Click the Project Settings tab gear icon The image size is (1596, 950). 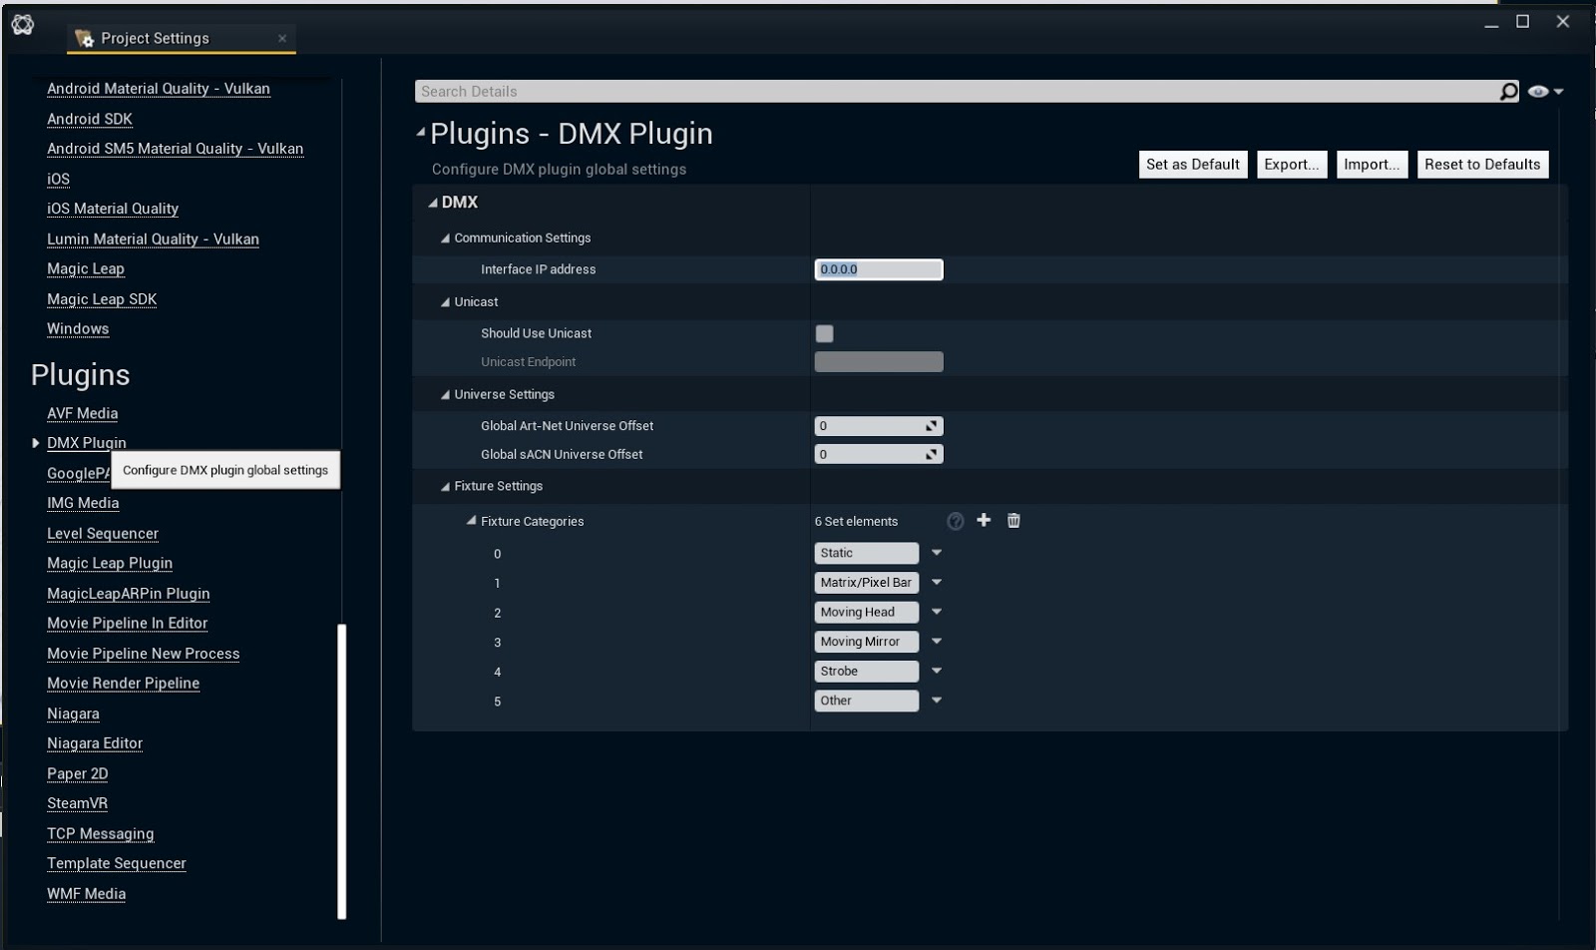(x=85, y=38)
